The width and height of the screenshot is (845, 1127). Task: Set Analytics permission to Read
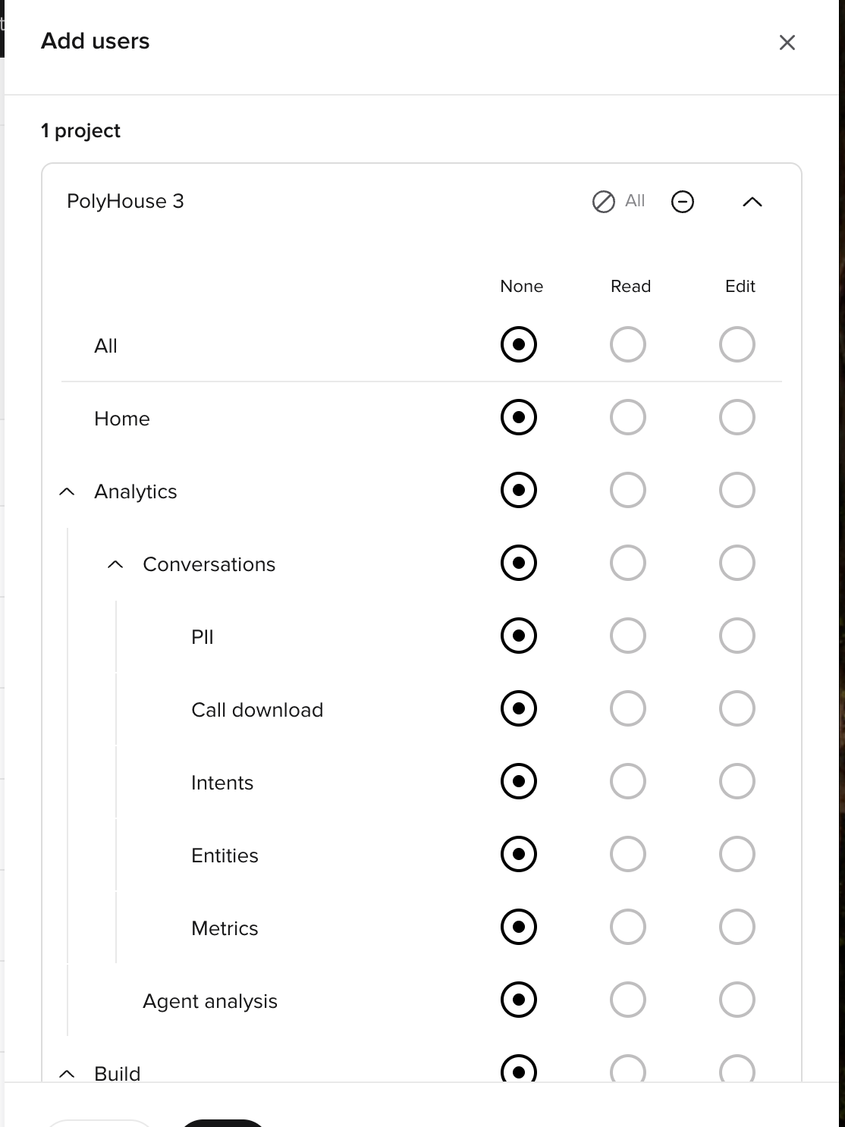click(x=628, y=489)
